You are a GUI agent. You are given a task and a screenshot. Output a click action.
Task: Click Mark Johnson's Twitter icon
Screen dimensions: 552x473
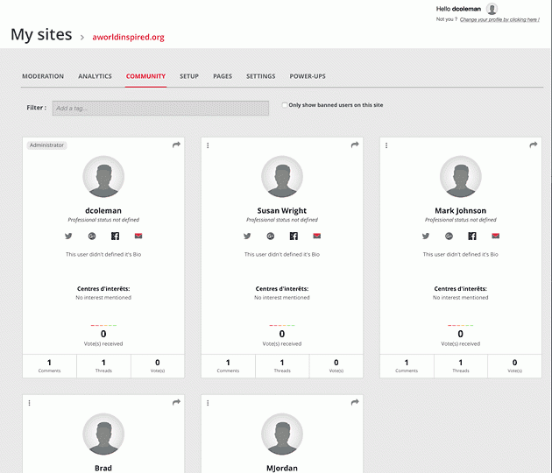coord(426,236)
